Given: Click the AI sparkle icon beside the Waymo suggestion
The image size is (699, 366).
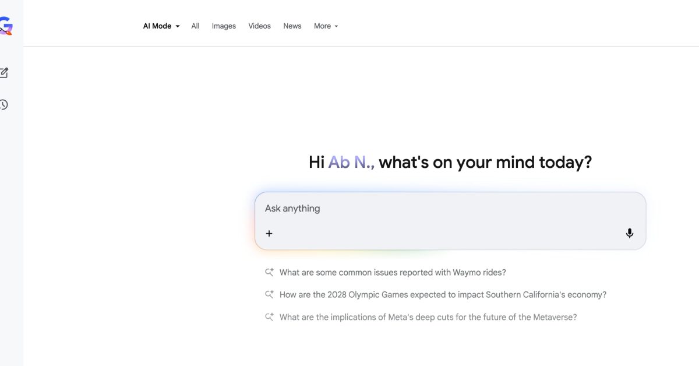Looking at the screenshot, I should coord(269,272).
